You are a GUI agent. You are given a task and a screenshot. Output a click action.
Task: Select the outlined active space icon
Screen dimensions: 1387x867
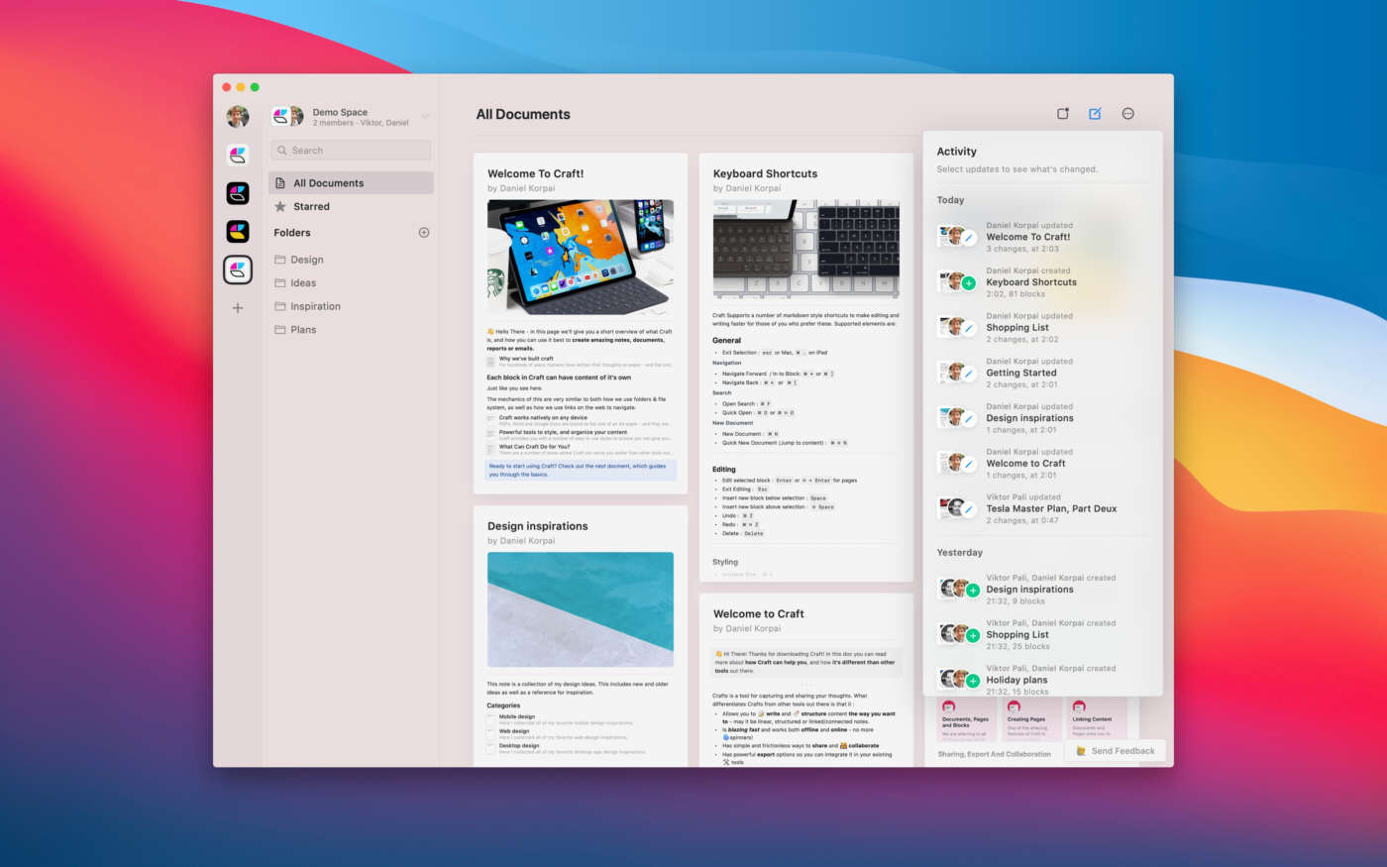[x=238, y=270]
